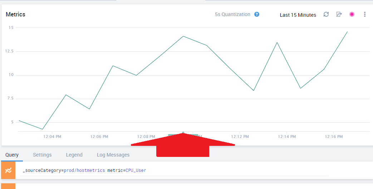Switch to the Legend tab
Viewport: 373px width, 189px height.
click(74, 155)
